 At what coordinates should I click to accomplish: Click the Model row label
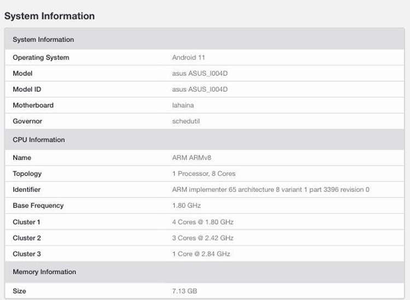[22, 73]
